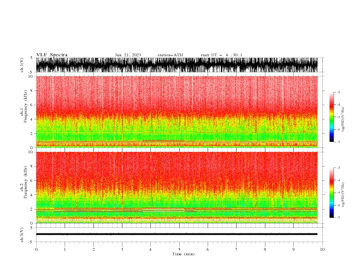Select the start UT time header text
The width and height of the screenshot is (363, 280).
click(221, 55)
